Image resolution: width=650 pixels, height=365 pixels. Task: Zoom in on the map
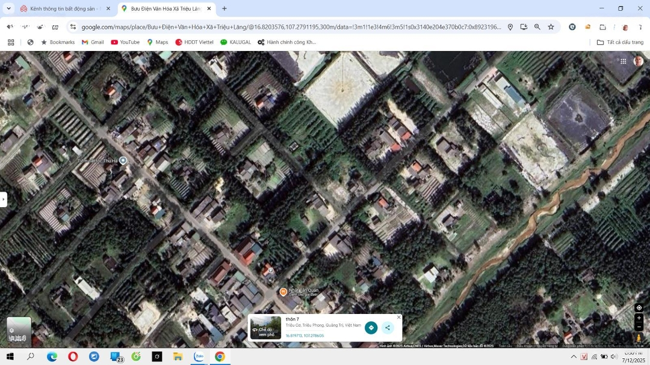[x=639, y=318]
